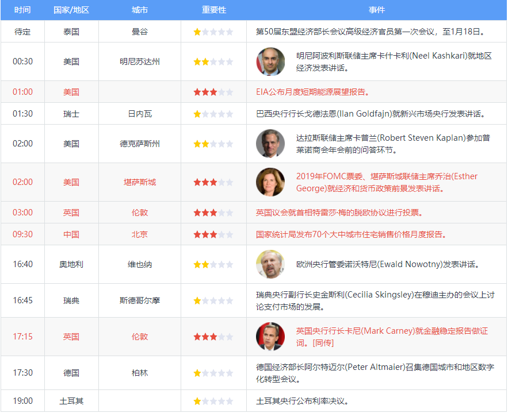Click Robert Steven Kaplan's portrait thumbnail

point(270,144)
